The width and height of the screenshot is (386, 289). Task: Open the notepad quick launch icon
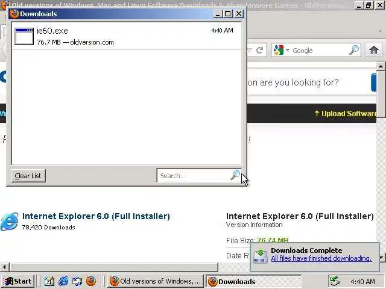49,281
